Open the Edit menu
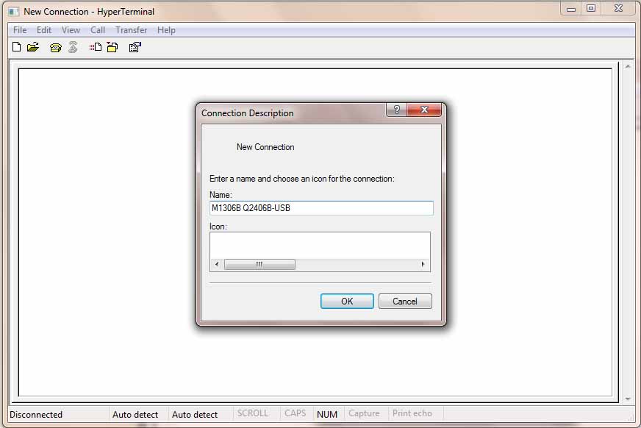 coord(44,30)
